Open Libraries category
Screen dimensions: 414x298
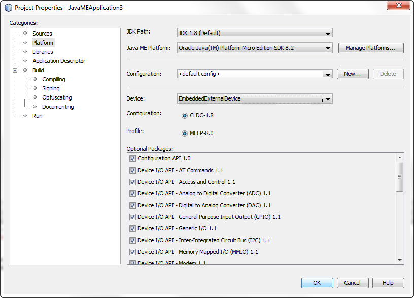(x=43, y=52)
